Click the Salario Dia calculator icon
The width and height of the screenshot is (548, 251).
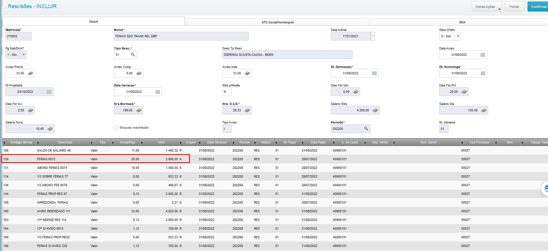click(x=484, y=110)
